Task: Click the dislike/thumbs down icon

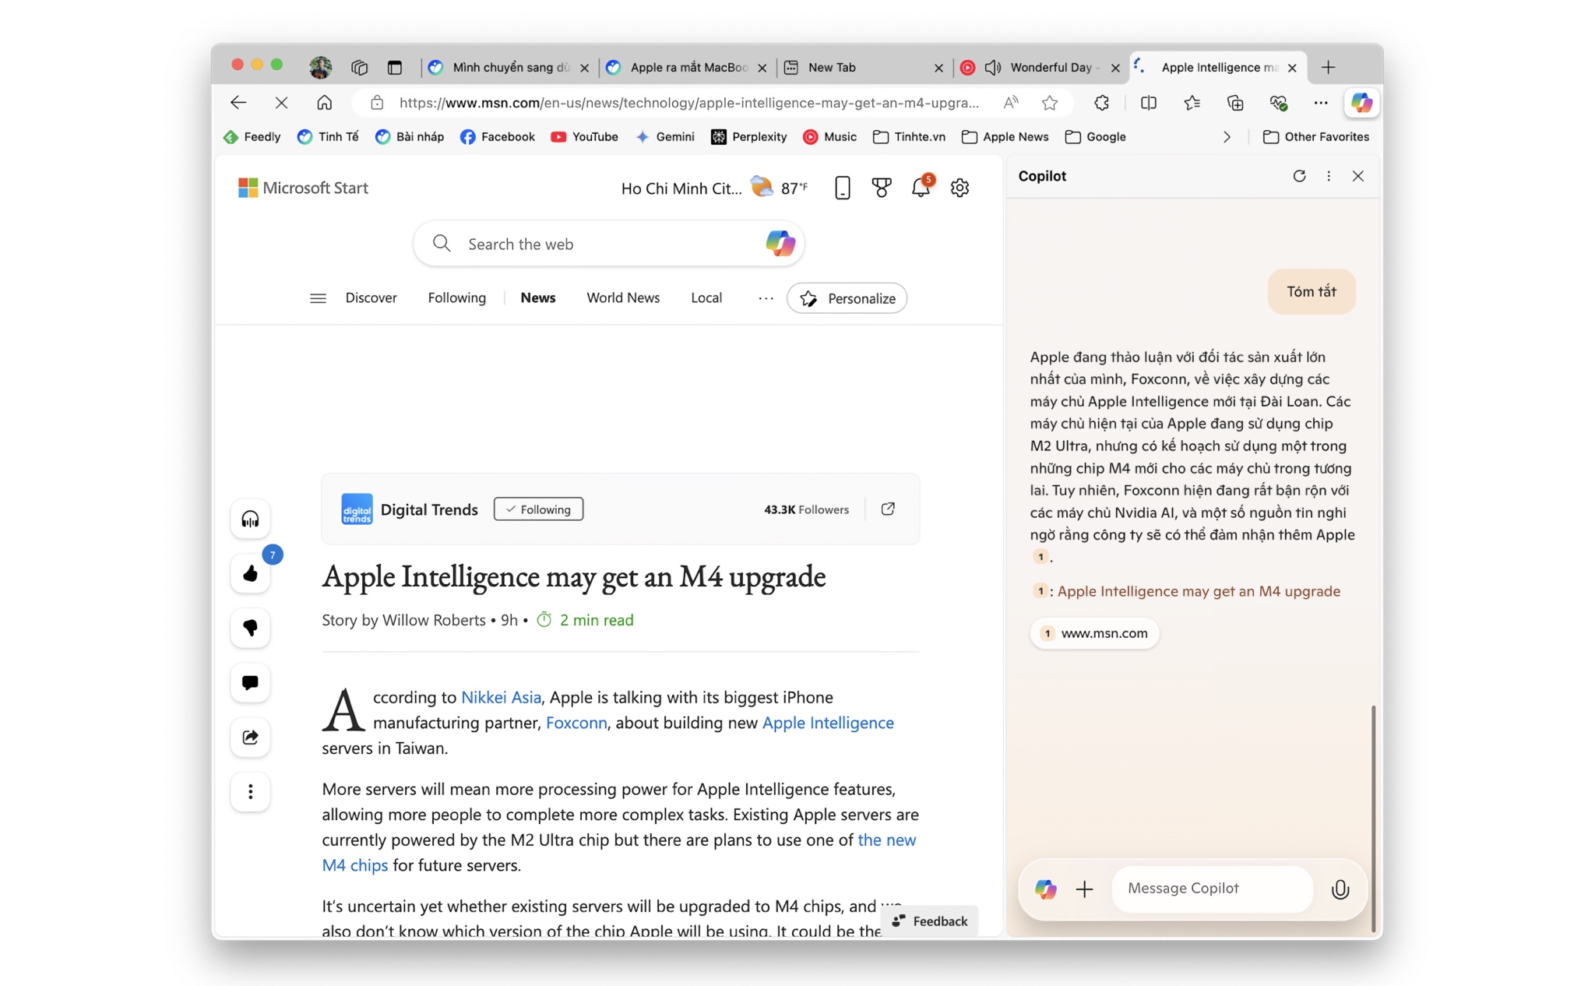Action: click(x=249, y=627)
